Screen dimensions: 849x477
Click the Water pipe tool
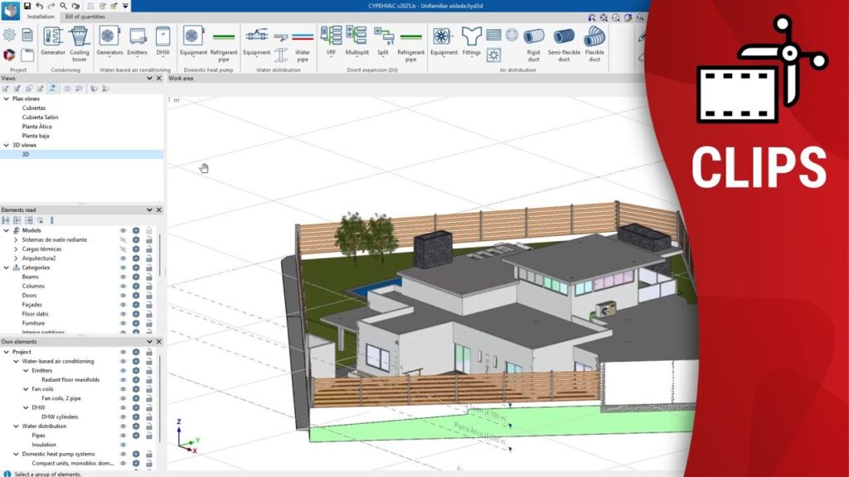tap(303, 41)
